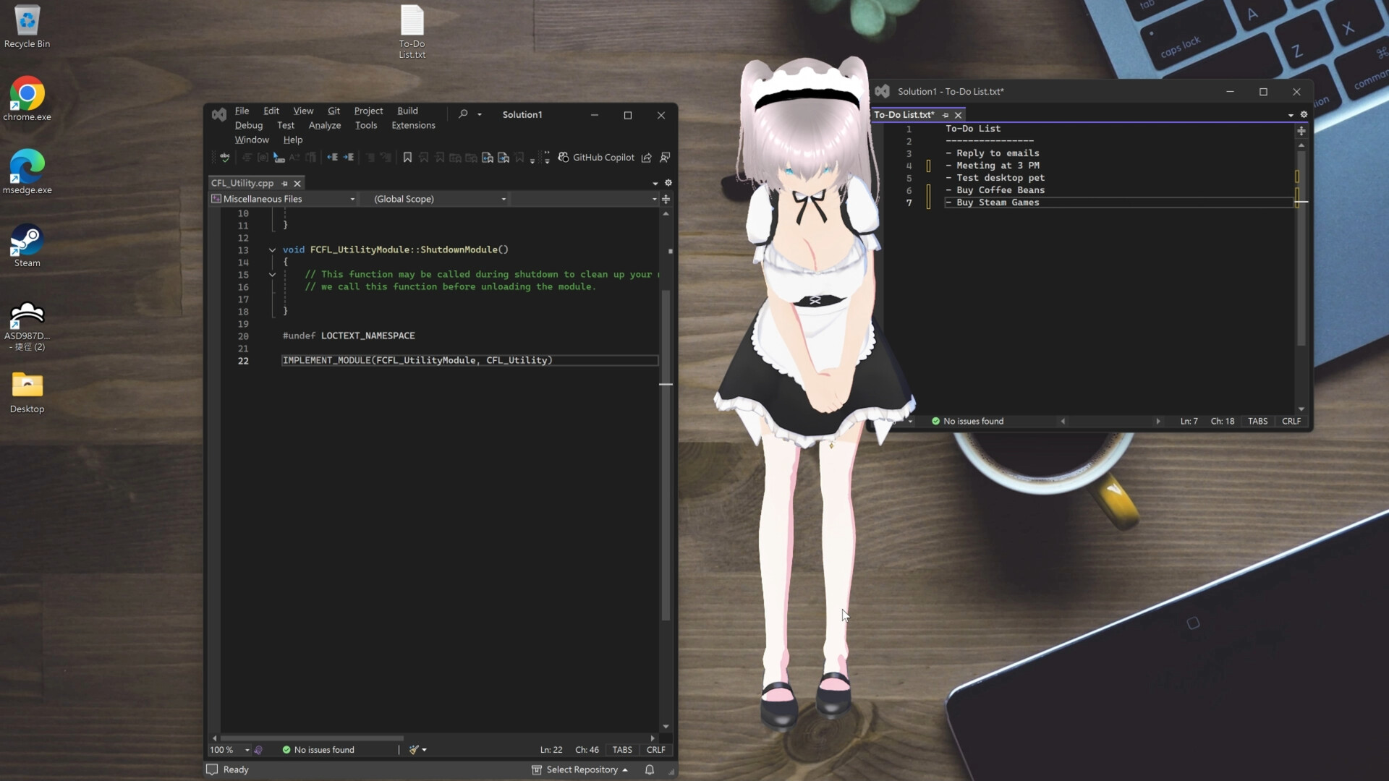
Task: Open the View menu
Action: (x=303, y=111)
